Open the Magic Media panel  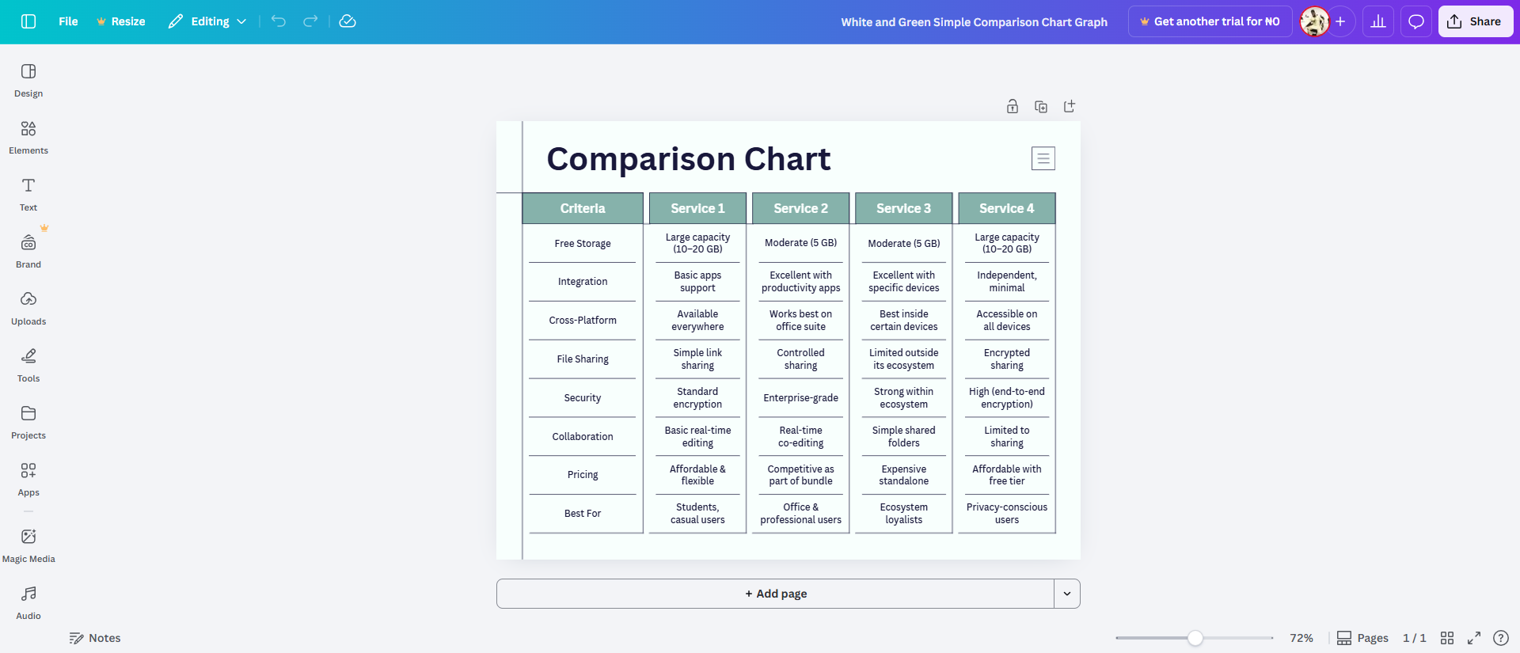(x=28, y=545)
